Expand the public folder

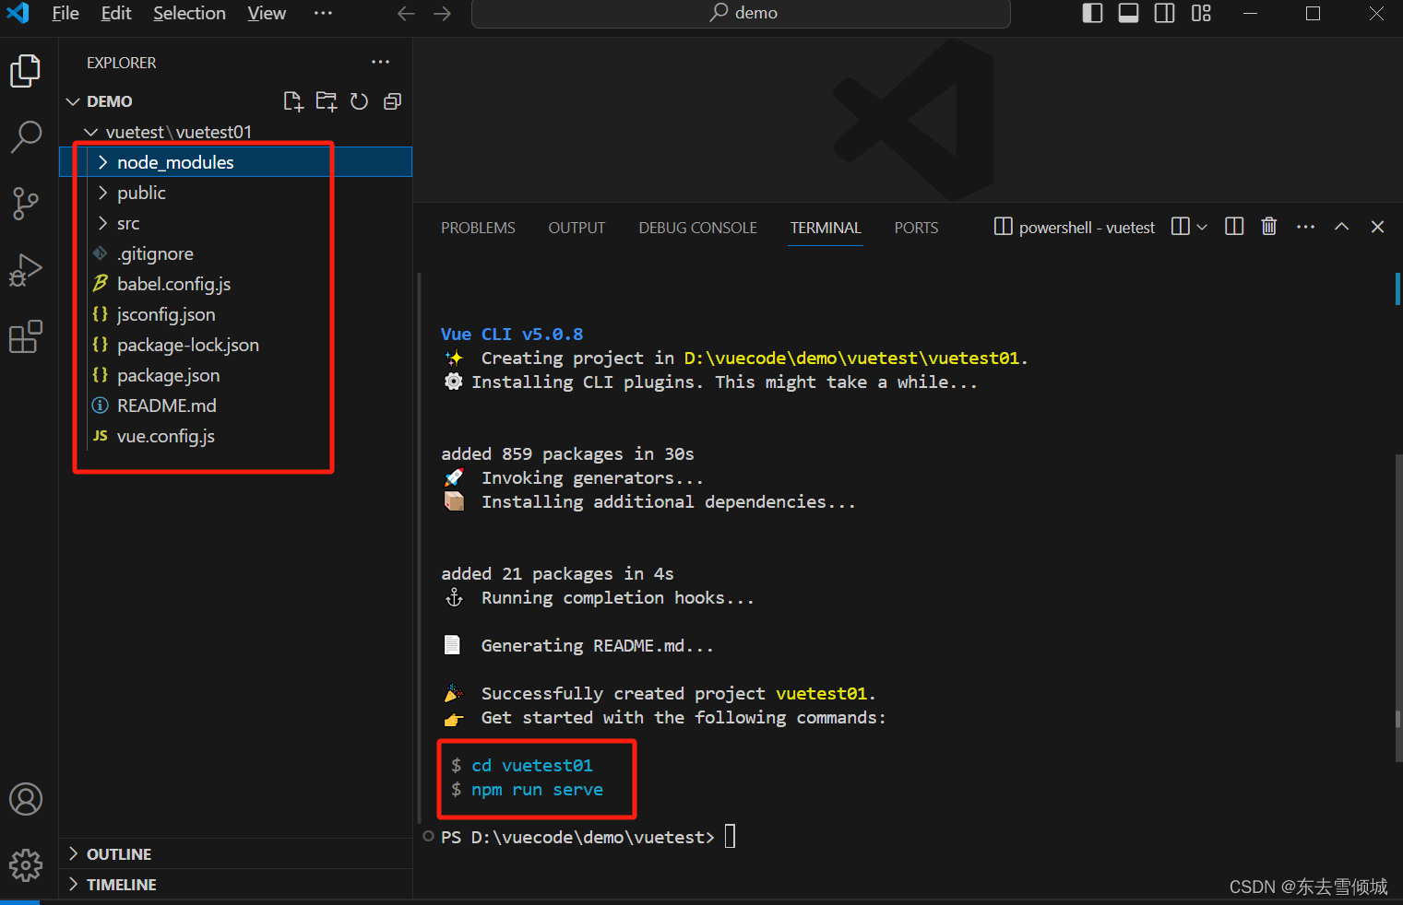236,193
